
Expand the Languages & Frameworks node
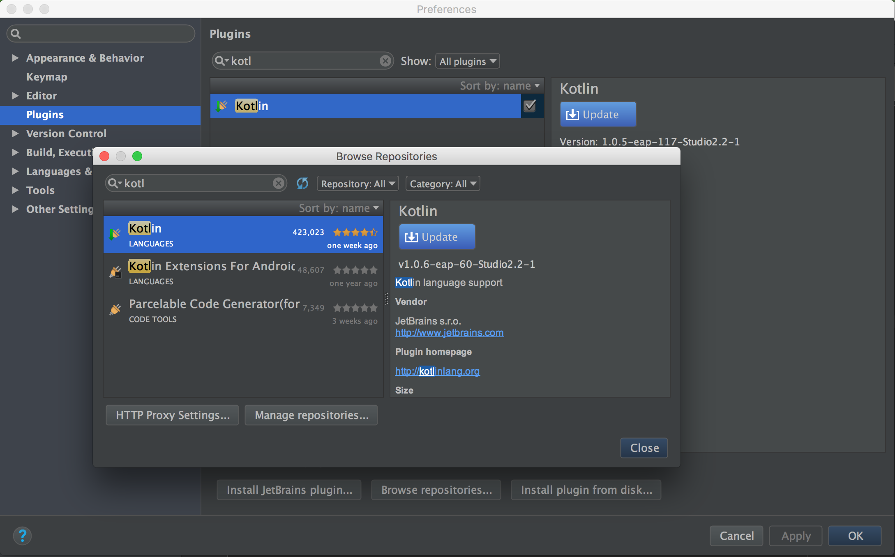coord(15,171)
